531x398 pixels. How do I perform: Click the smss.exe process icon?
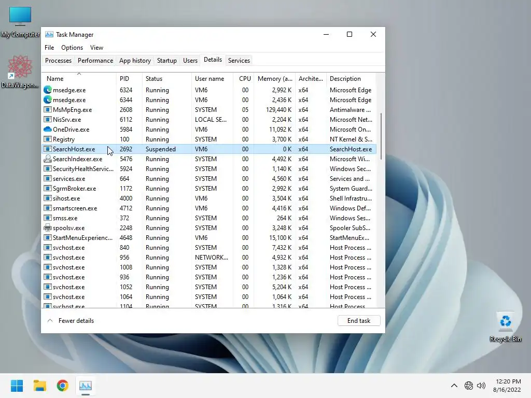pos(48,218)
